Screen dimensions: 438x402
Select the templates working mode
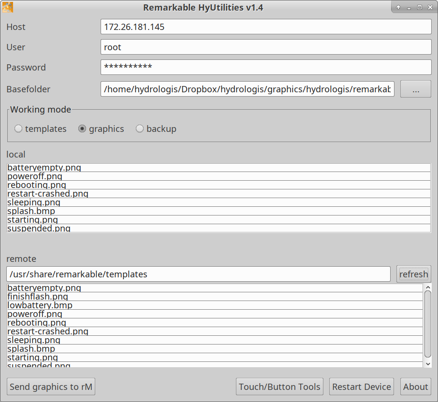click(x=41, y=129)
